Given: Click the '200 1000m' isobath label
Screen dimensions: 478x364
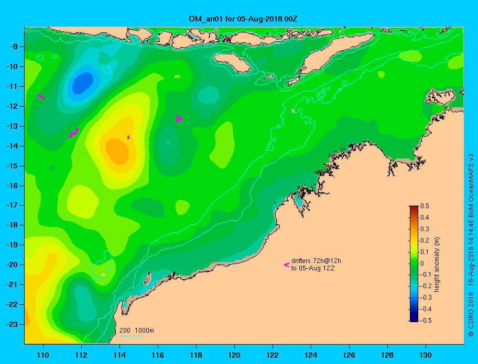Looking at the screenshot, I should (137, 330).
